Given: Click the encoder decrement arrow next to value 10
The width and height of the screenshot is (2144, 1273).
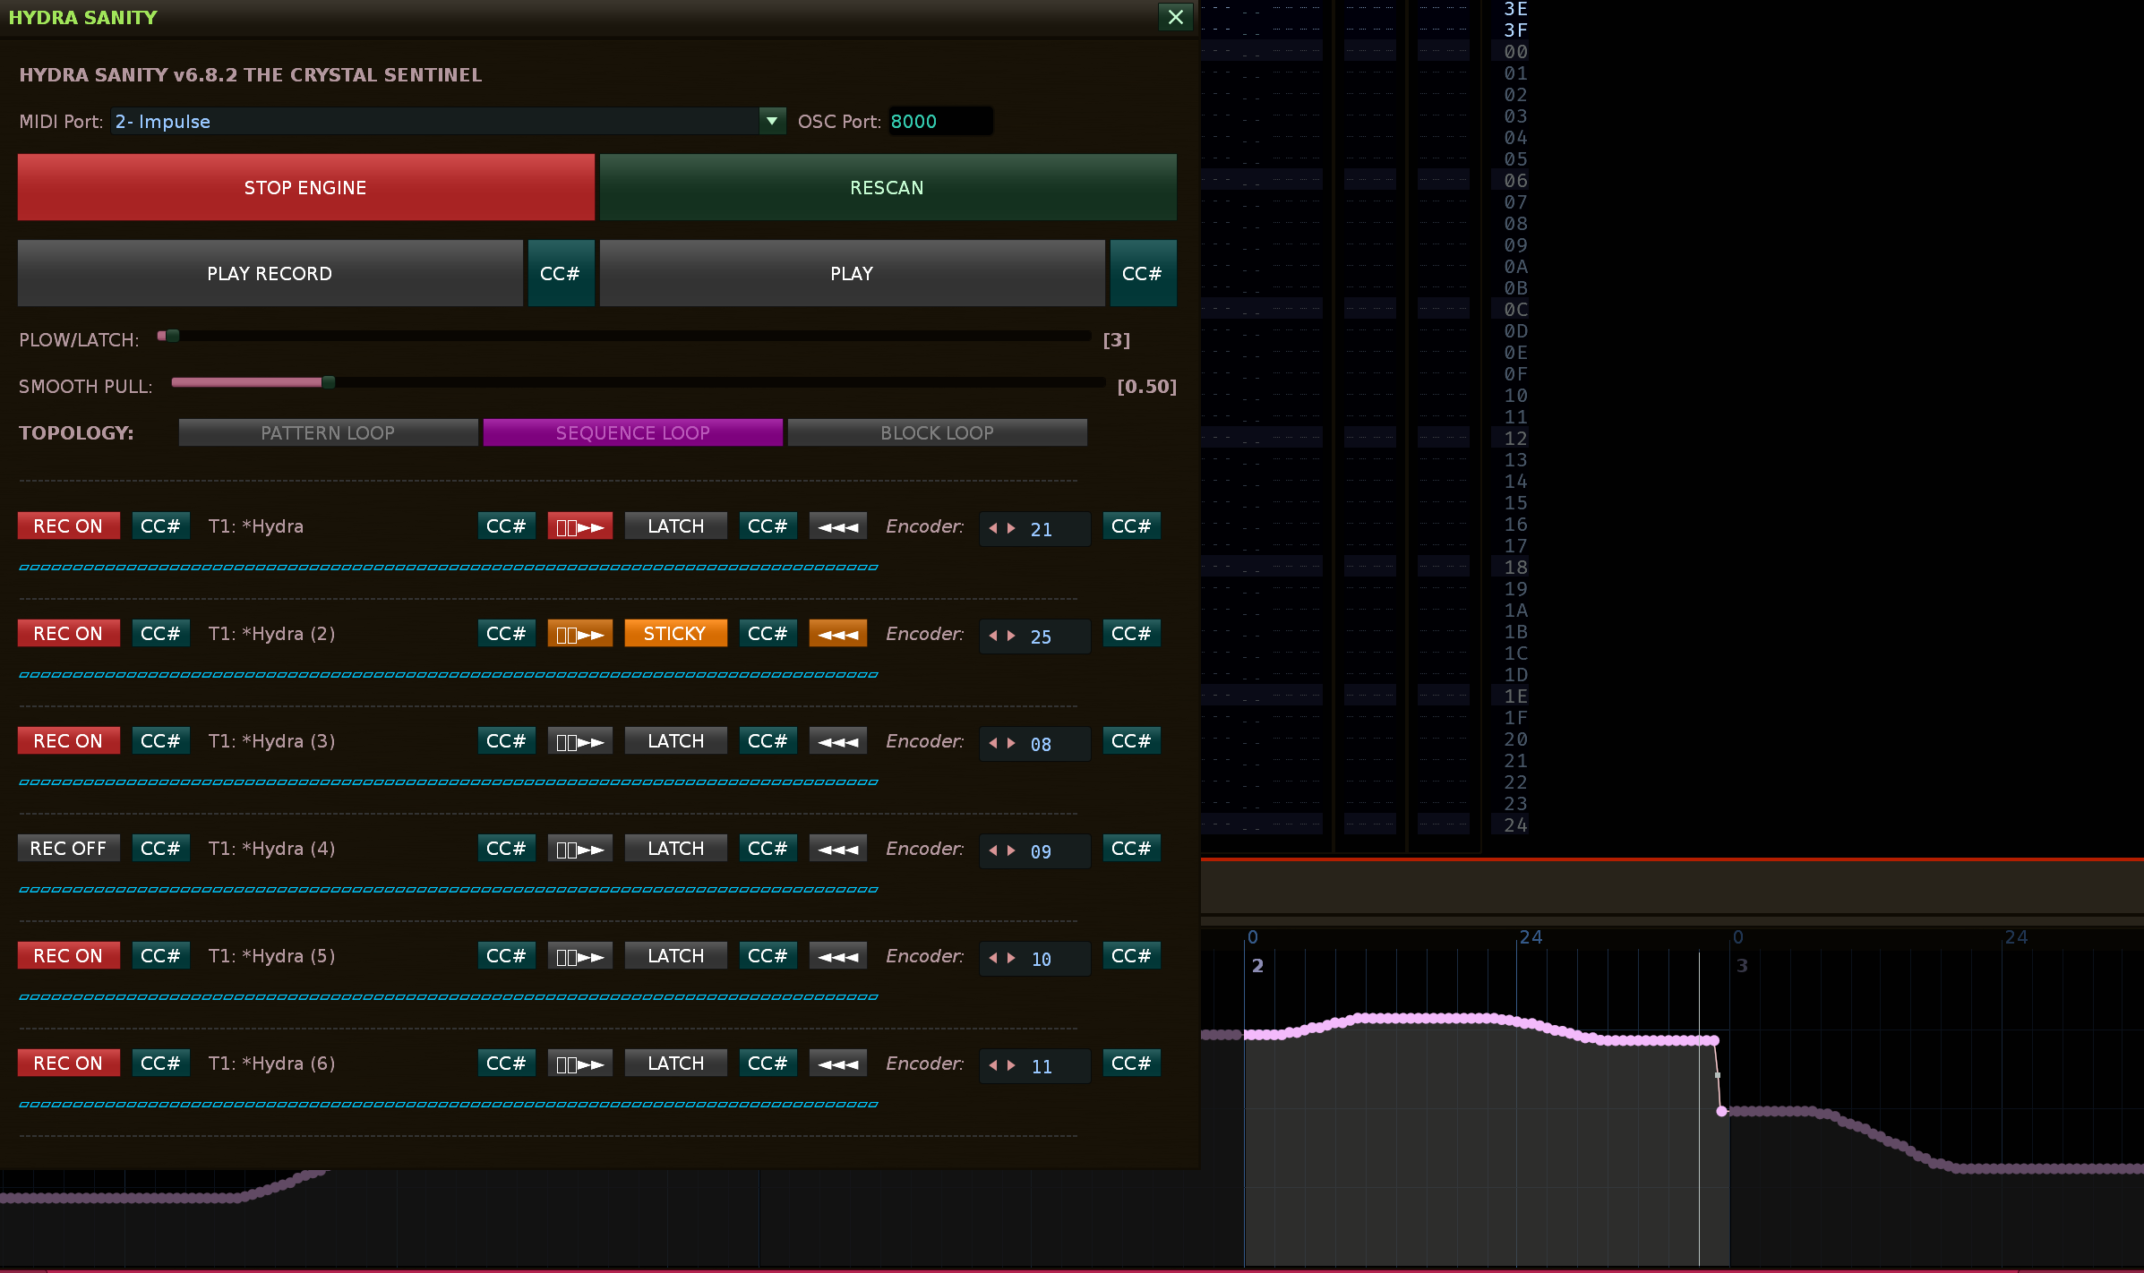Looking at the screenshot, I should [992, 959].
